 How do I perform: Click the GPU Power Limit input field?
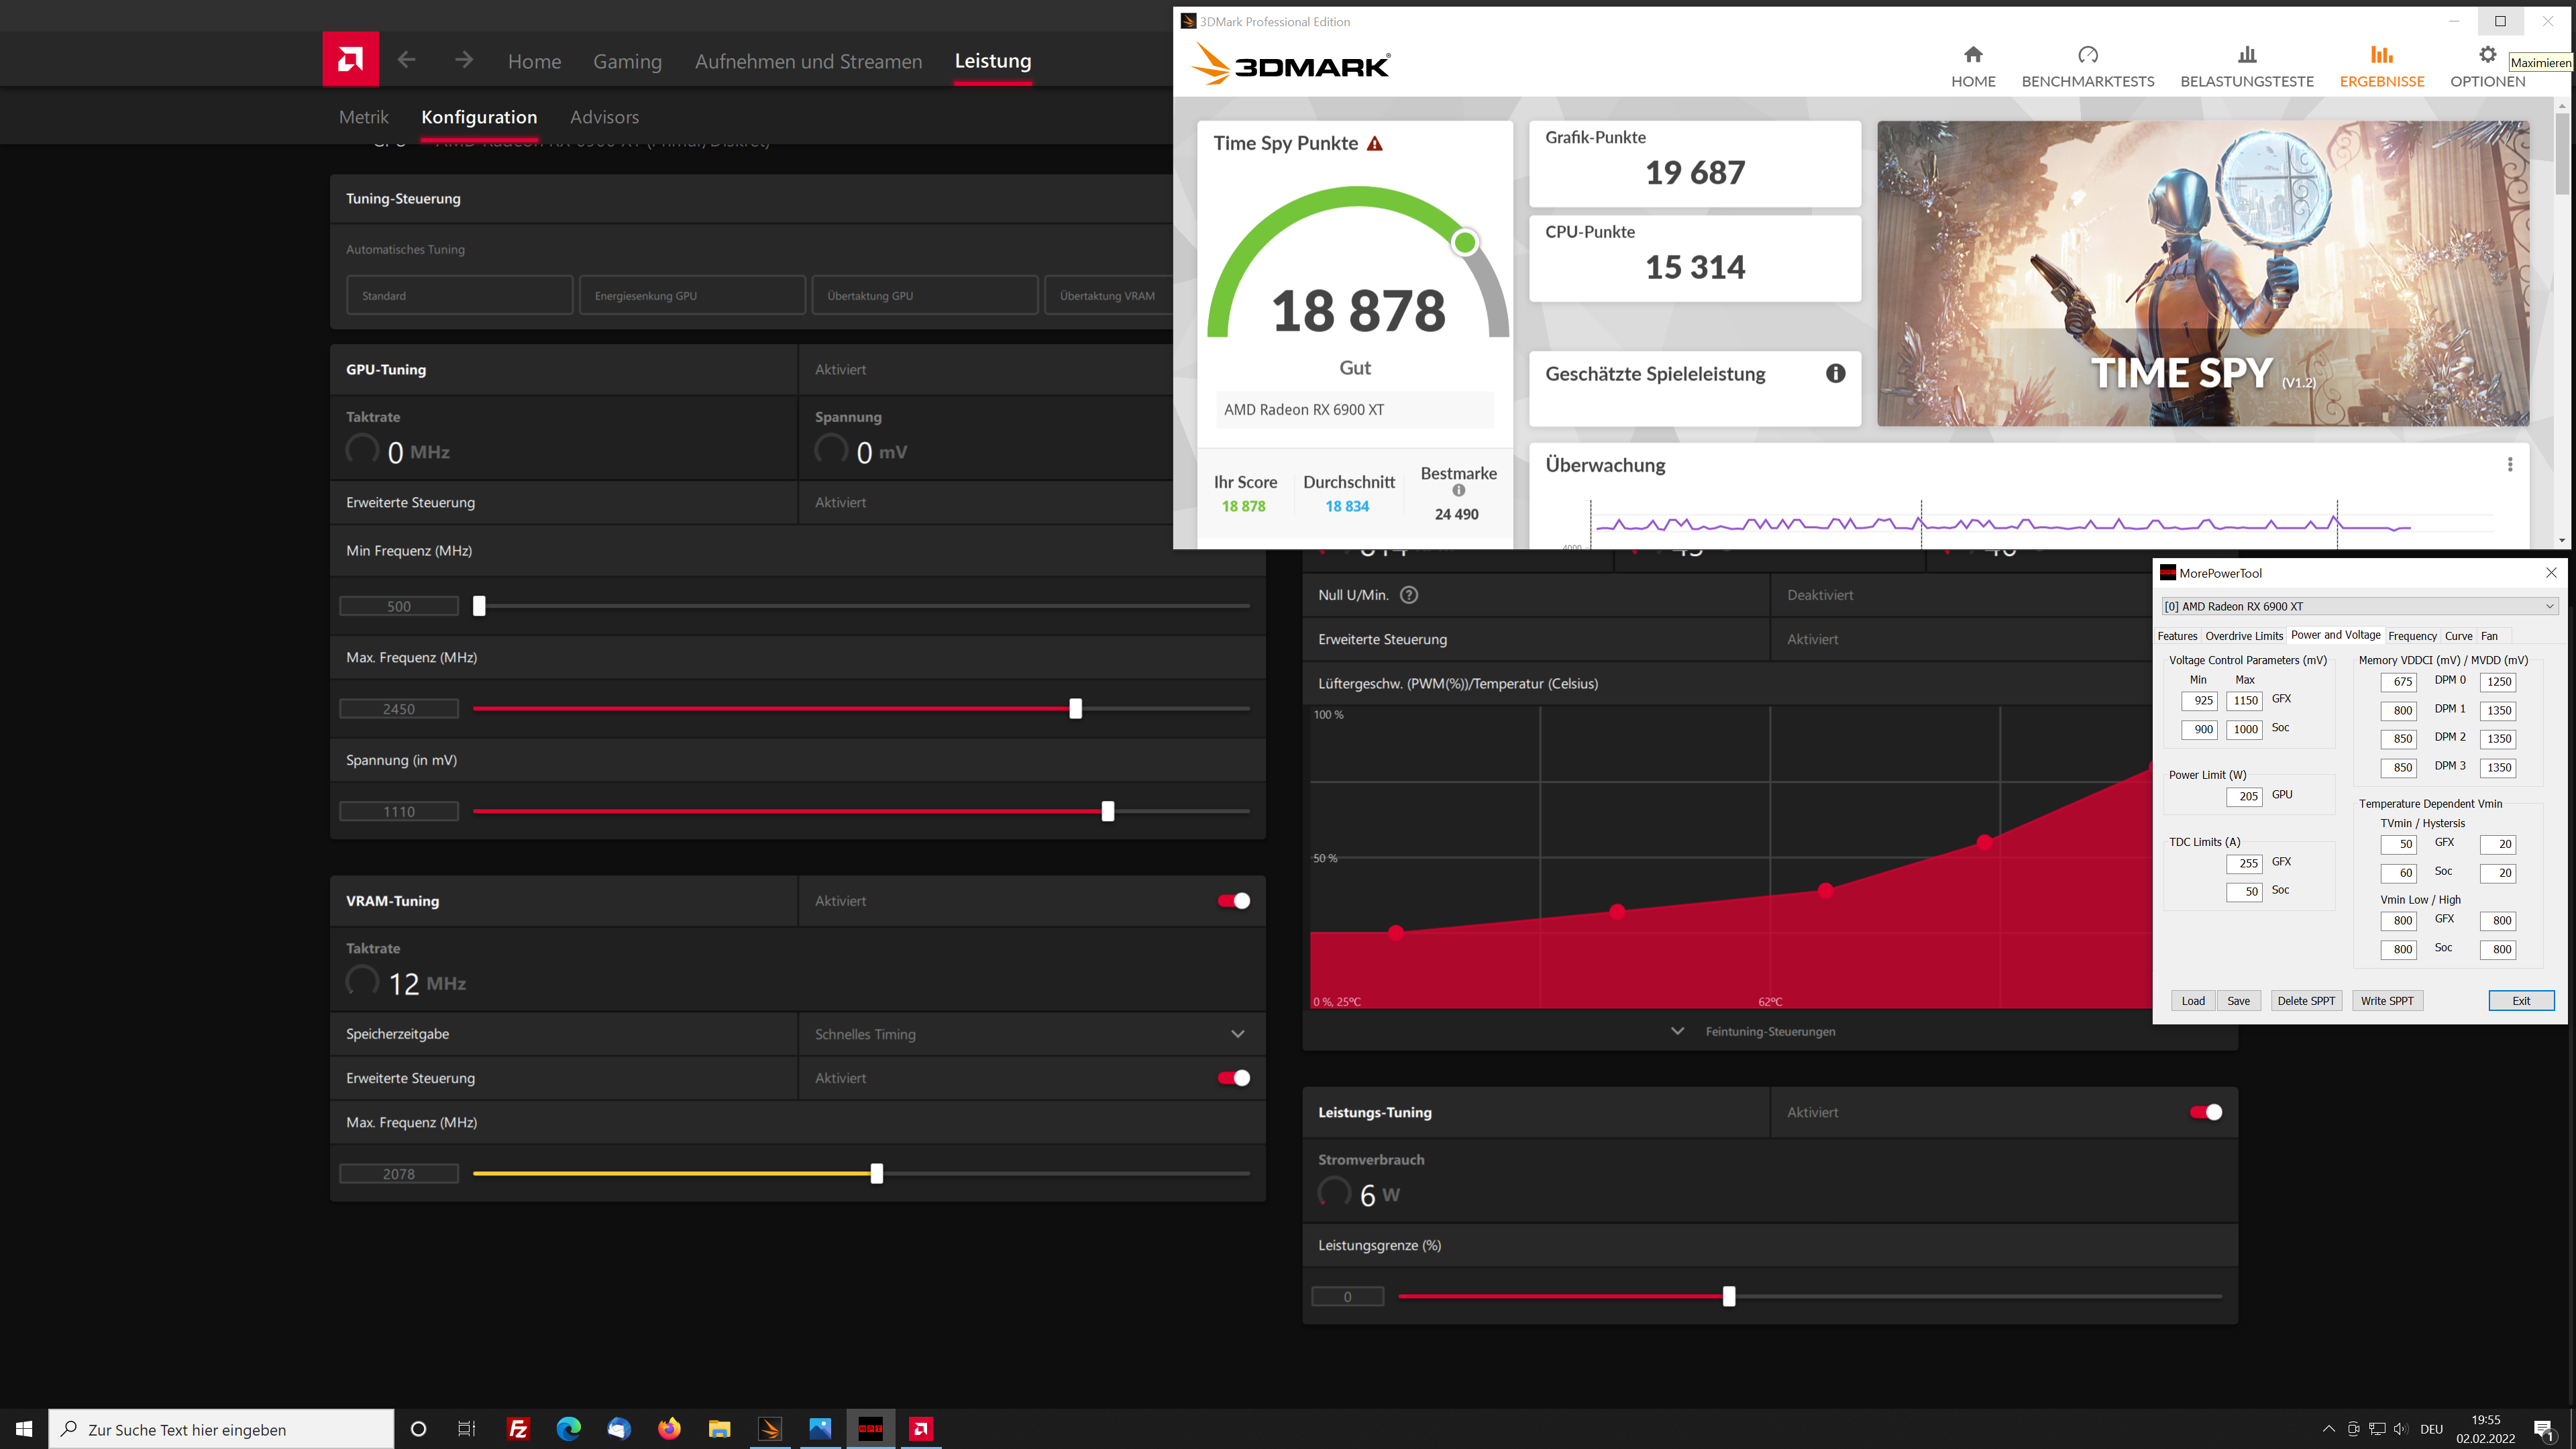[2246, 796]
